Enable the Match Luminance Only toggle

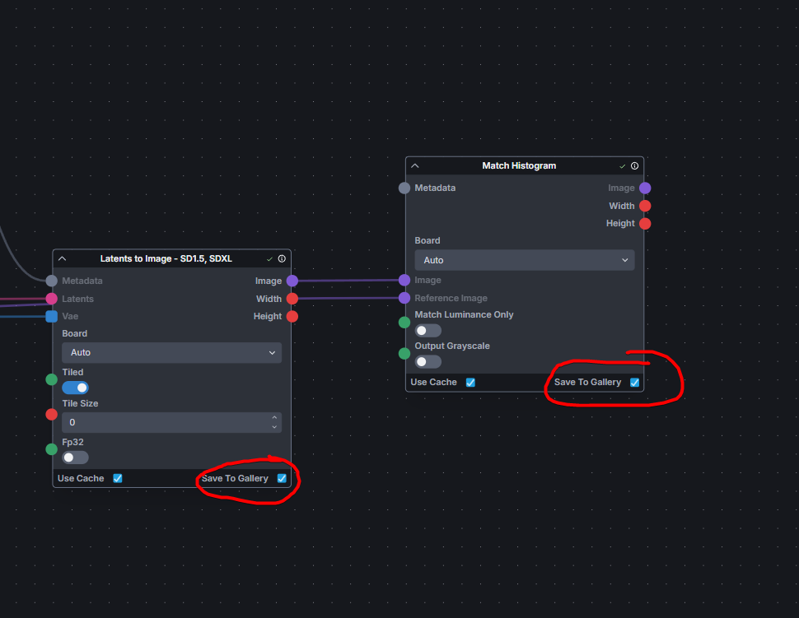[x=428, y=330]
